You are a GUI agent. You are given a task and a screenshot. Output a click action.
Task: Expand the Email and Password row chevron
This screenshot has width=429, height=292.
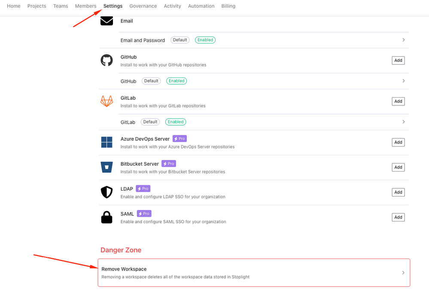click(x=404, y=40)
